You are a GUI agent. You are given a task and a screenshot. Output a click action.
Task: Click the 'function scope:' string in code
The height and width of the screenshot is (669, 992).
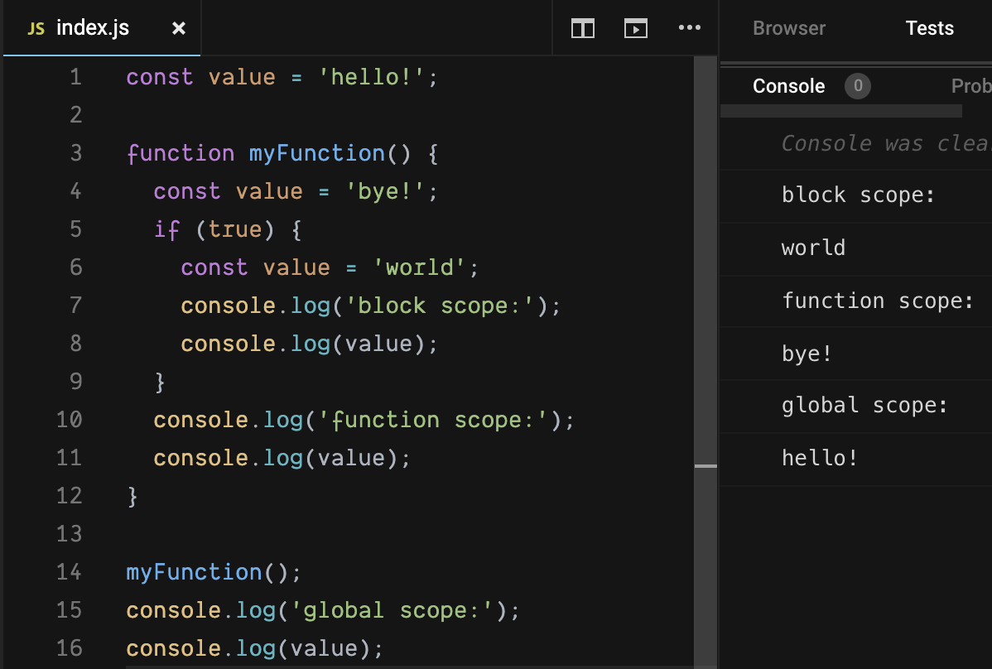coord(433,420)
